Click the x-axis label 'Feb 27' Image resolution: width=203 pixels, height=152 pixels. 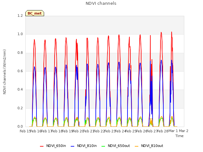[x=152, y=131]
